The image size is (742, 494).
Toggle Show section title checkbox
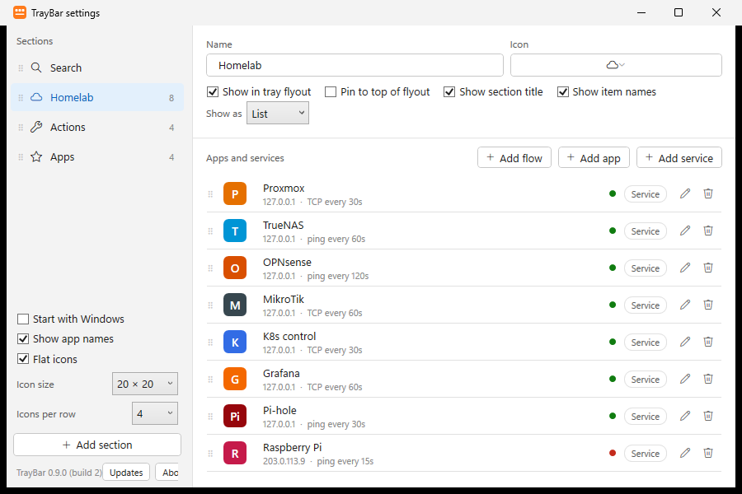[449, 91]
